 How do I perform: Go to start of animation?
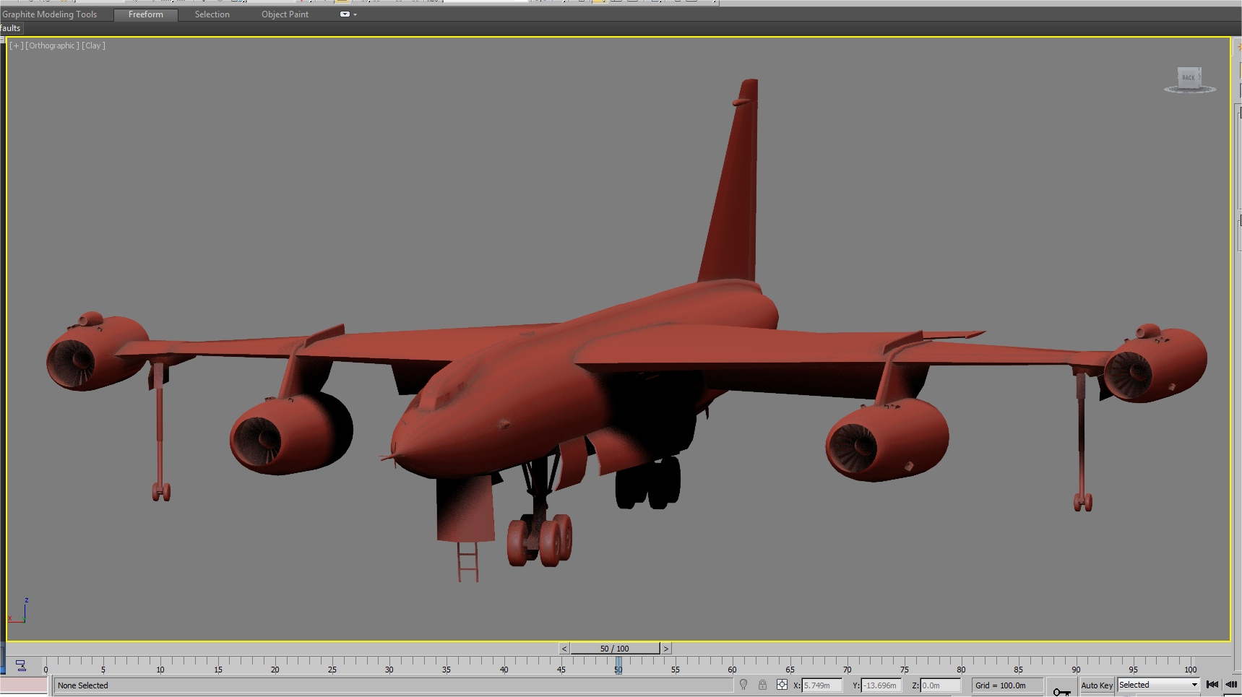(x=1212, y=685)
